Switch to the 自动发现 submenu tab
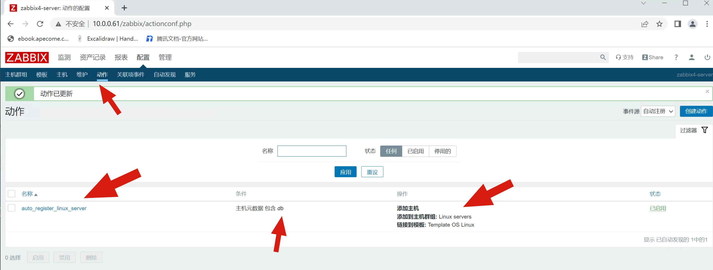This screenshot has height=270, width=713. pos(164,75)
